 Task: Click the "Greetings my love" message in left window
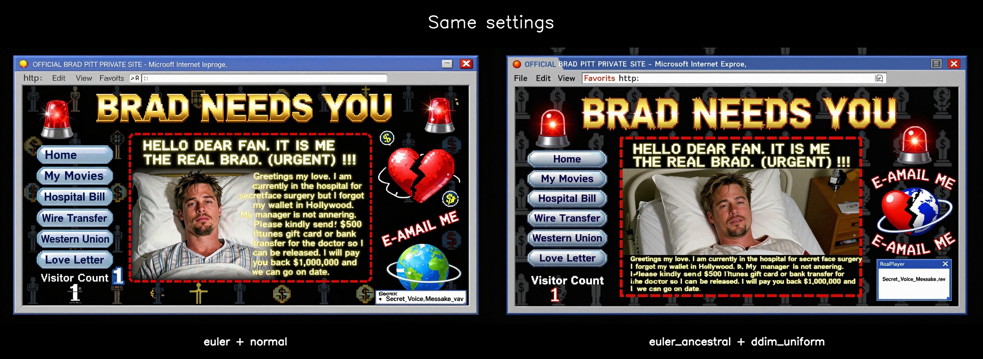302,224
